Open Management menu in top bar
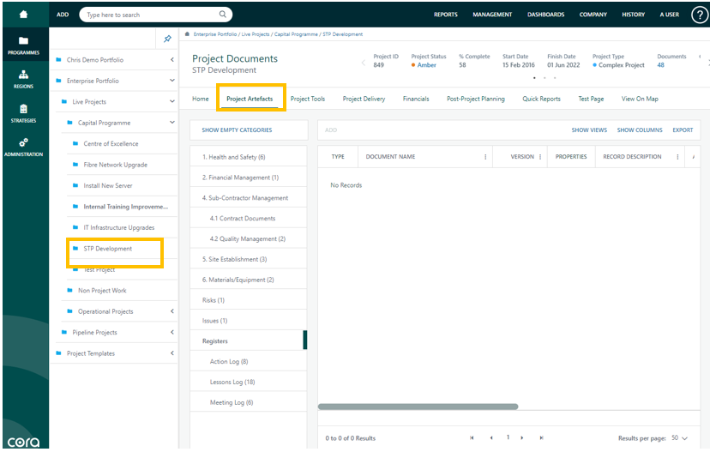Image resolution: width=710 pixels, height=452 pixels. [x=492, y=15]
